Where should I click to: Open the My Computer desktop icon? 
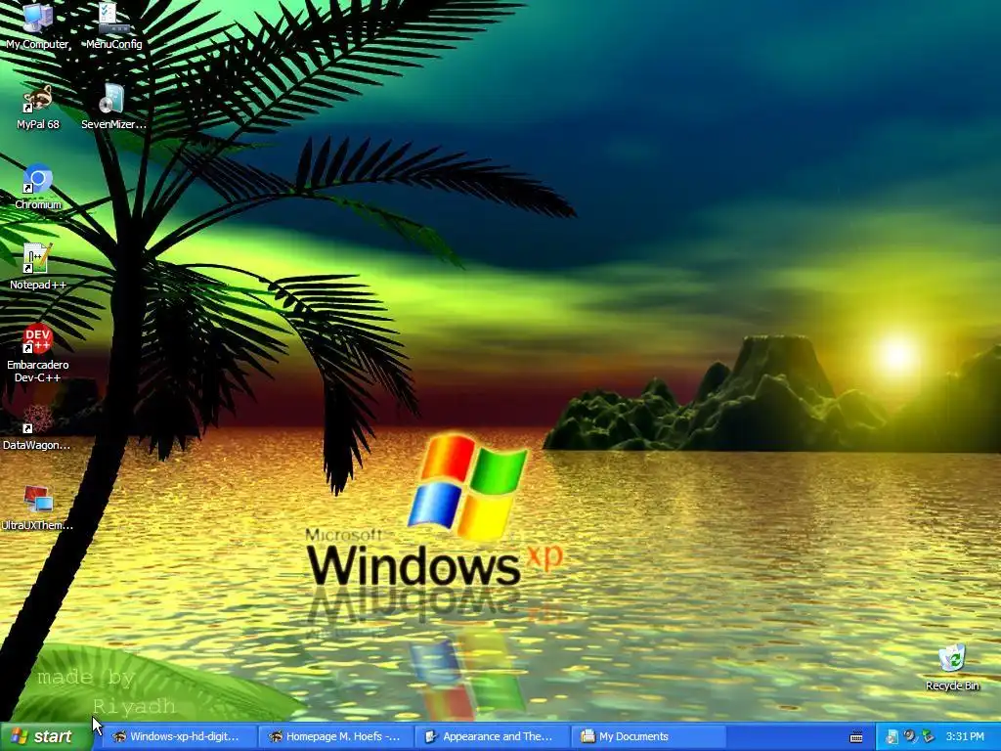[38, 25]
